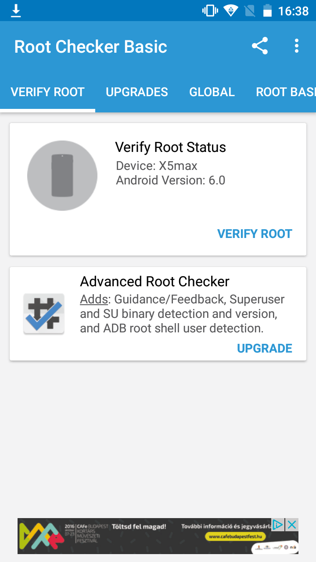Tap the gray phone device icon
316x562 pixels.
coord(62,176)
